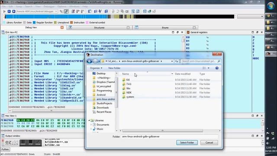Screen dimensions: 277x156
Task: Open the Name column filter dropdown
Action: coord(172,74)
